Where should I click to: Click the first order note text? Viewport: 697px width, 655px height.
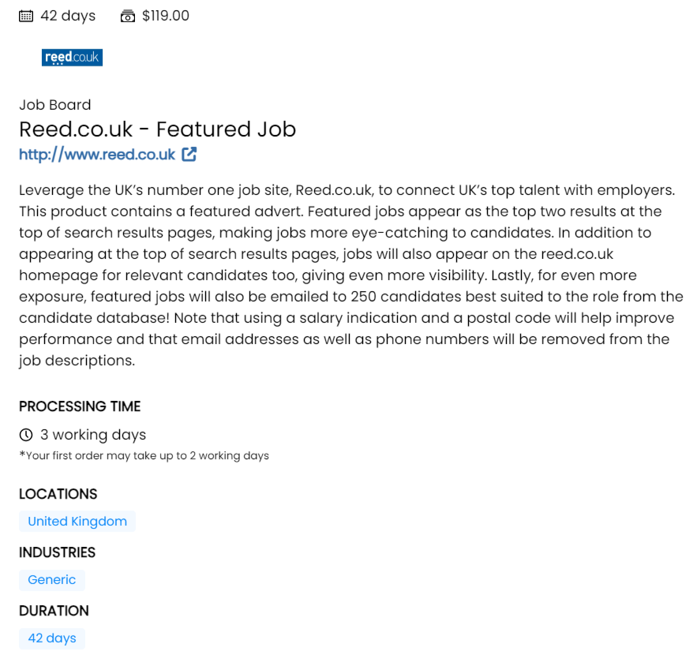coord(144,455)
